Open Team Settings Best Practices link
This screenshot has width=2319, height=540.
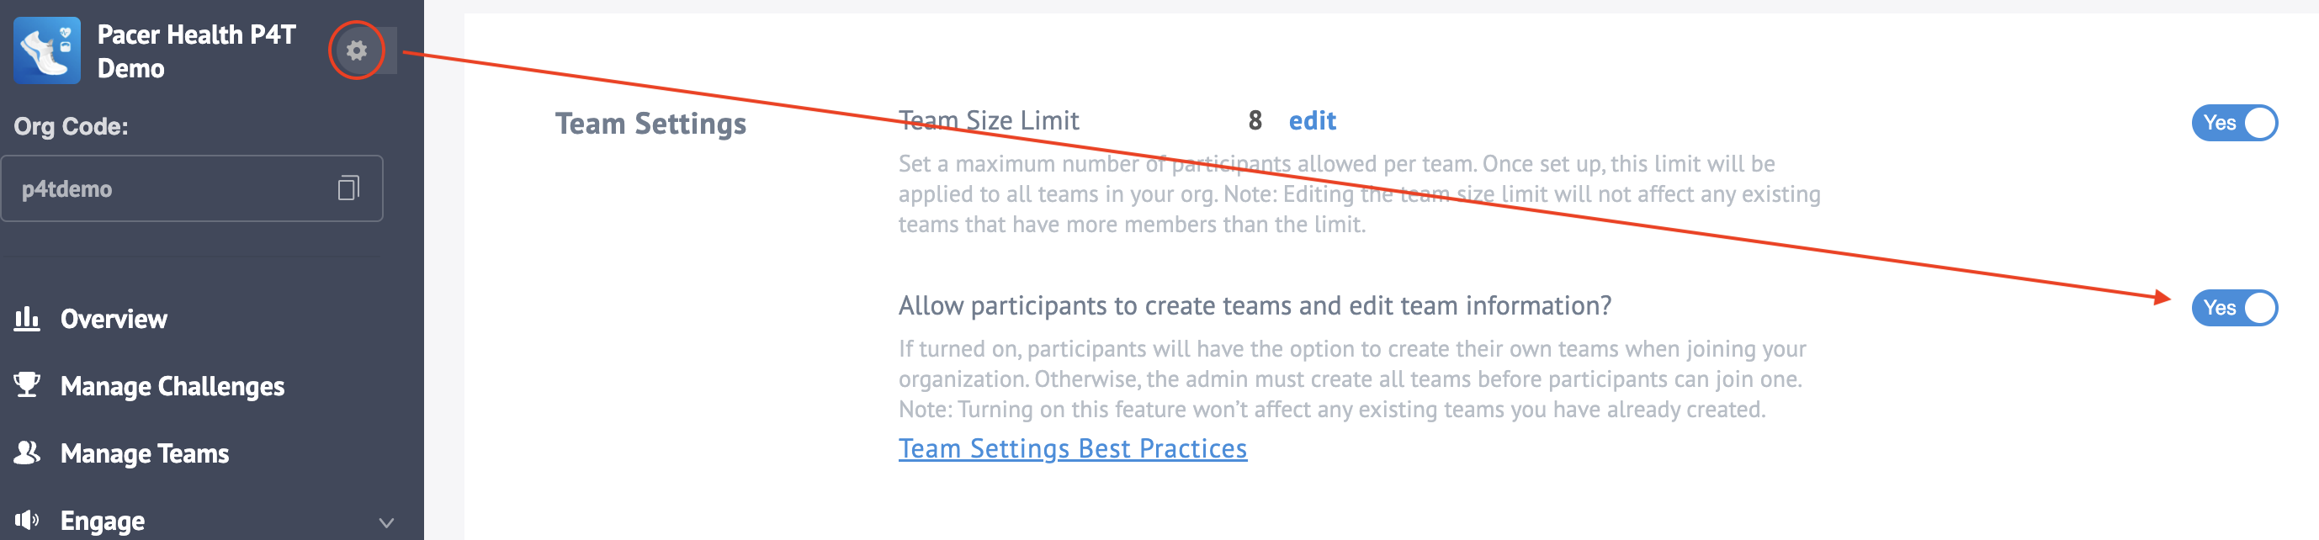(1072, 448)
